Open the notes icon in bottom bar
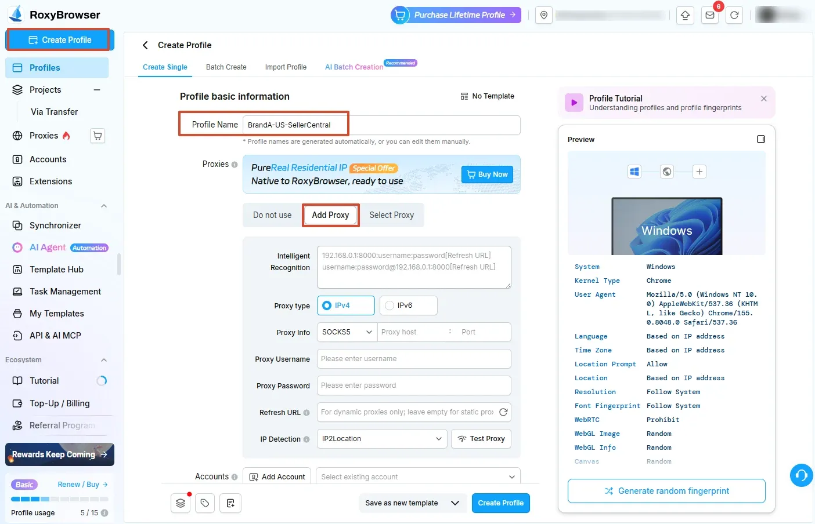The width and height of the screenshot is (815, 524). click(231, 503)
